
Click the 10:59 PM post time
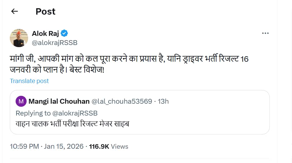[x=24, y=146]
